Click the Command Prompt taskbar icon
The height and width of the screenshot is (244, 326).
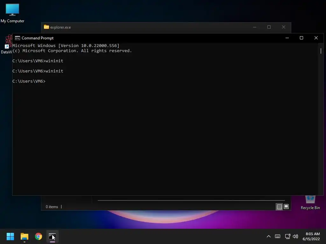[53, 236]
